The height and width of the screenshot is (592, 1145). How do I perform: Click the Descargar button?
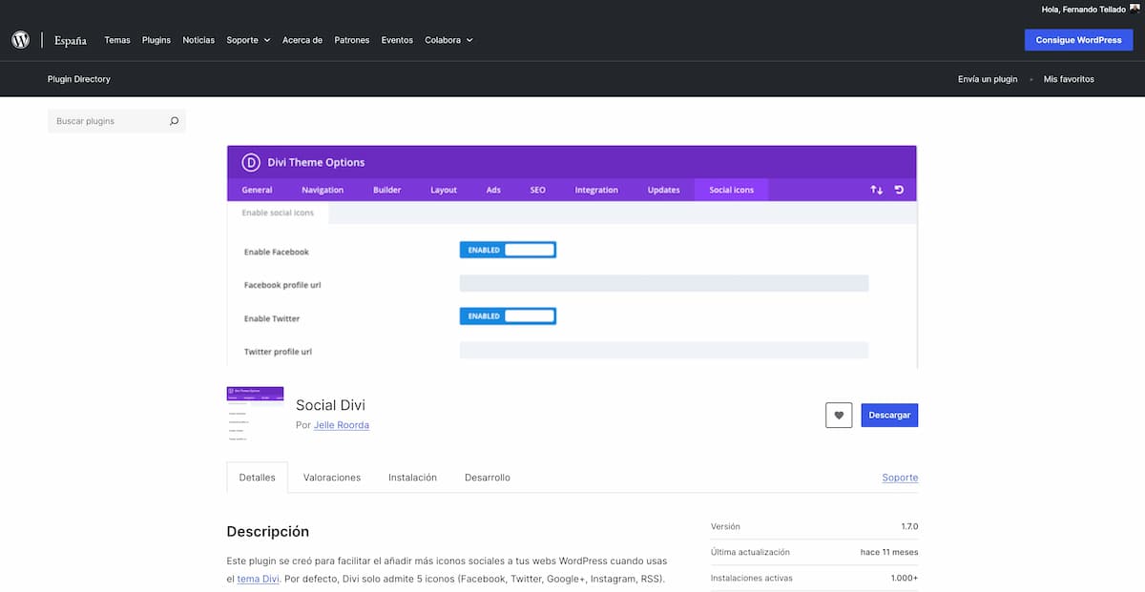click(889, 416)
